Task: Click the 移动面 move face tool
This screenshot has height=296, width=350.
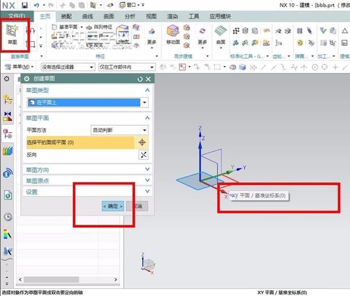Action: (173, 34)
